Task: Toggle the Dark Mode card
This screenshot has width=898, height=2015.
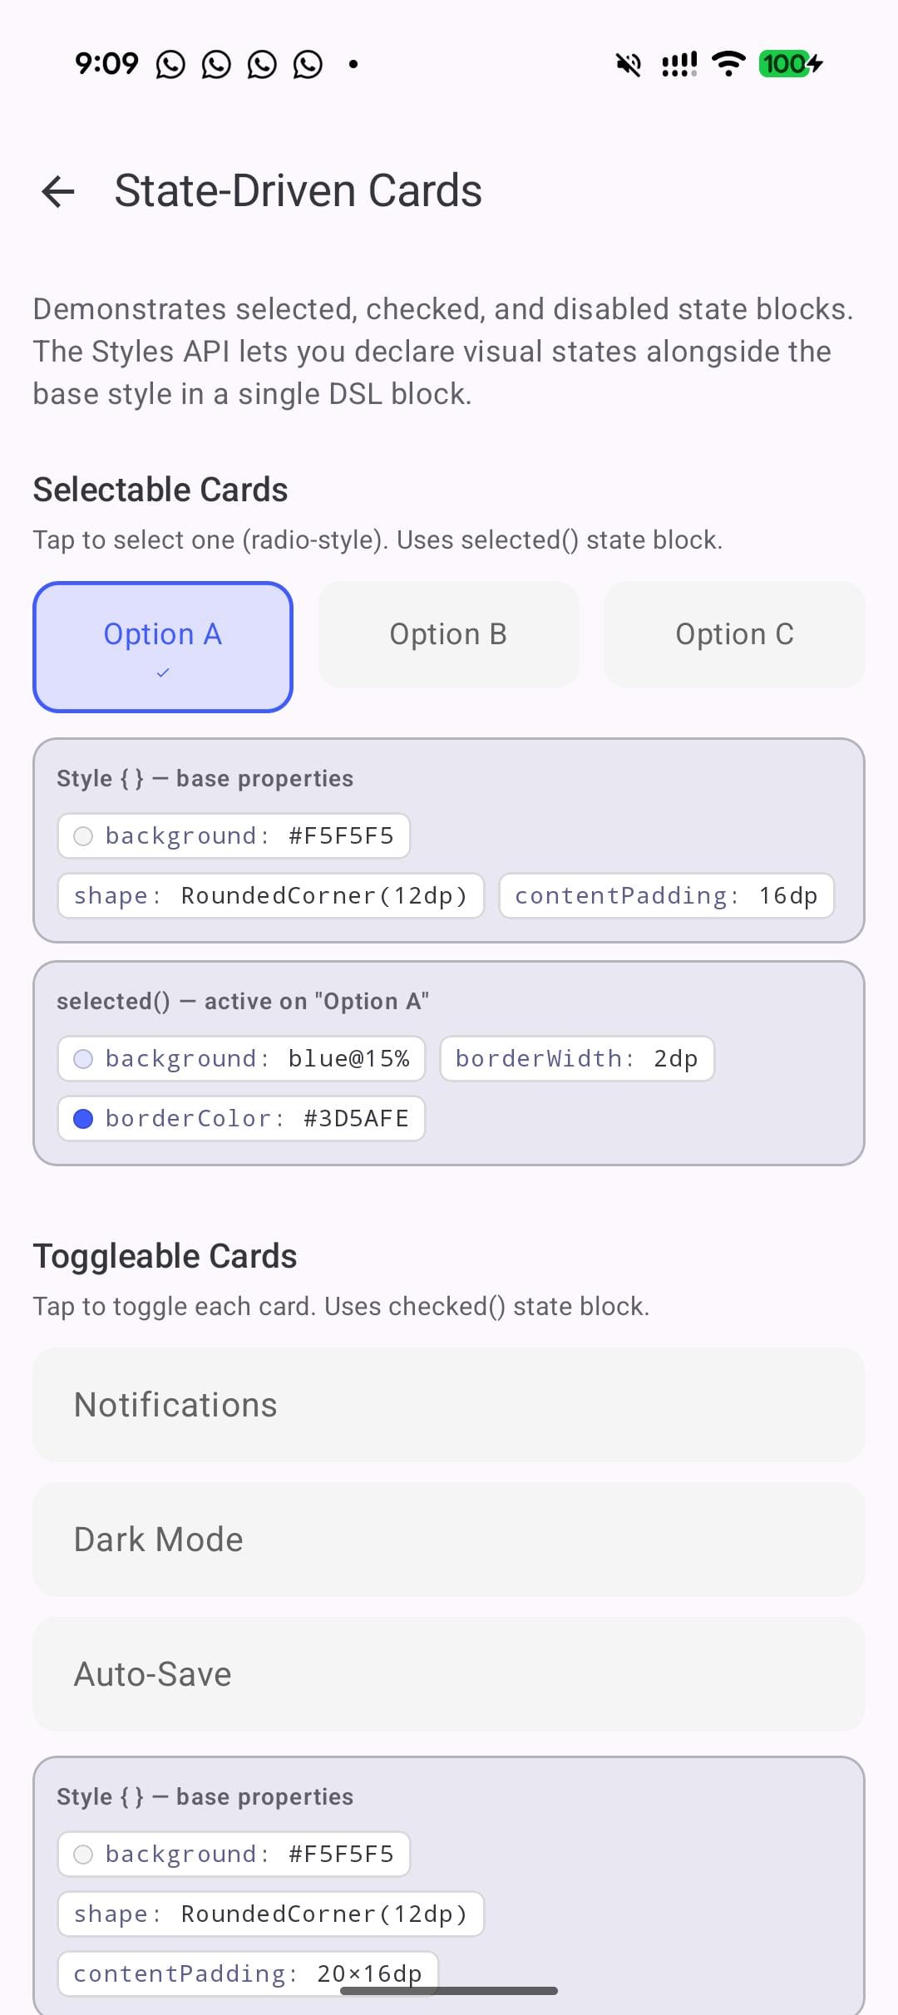Action: click(x=448, y=1540)
